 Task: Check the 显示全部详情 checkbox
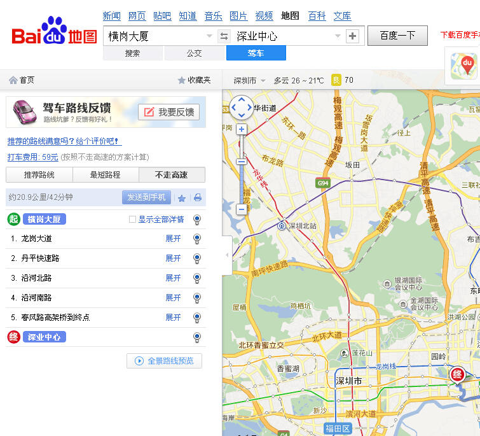[x=132, y=220]
